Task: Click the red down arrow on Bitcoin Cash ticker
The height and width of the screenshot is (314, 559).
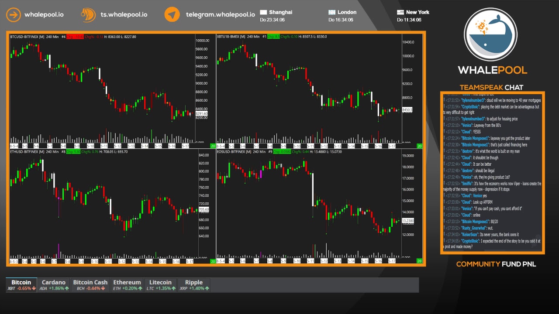Action: click(103, 288)
